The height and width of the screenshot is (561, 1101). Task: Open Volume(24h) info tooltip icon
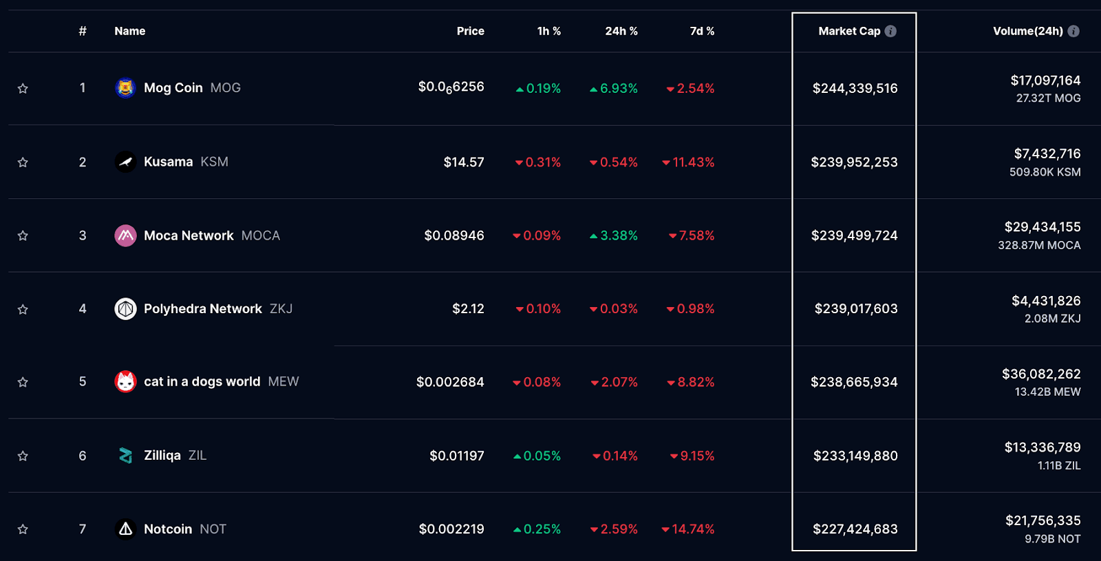pos(1073,31)
